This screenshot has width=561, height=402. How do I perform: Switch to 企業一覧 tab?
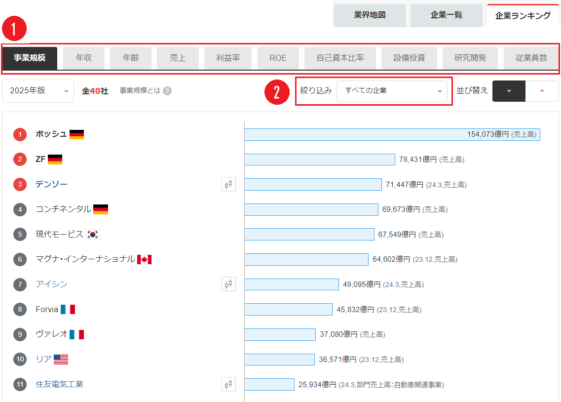(447, 15)
